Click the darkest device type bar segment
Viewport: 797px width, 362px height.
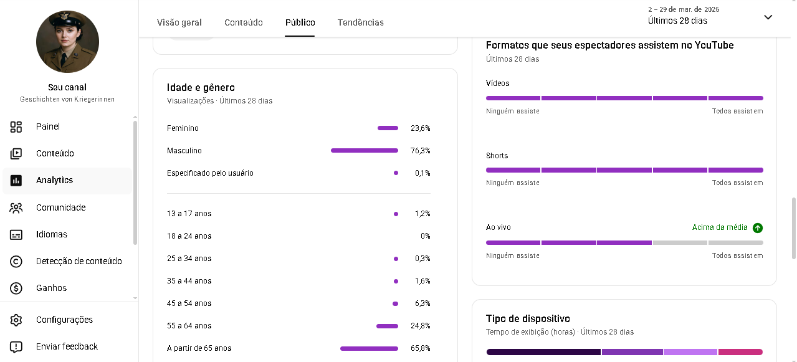click(x=543, y=352)
